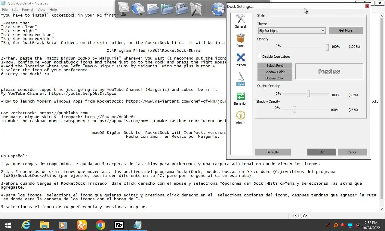Open the Behavior settings section
The image size is (385, 231).
pyautogui.click(x=240, y=98)
